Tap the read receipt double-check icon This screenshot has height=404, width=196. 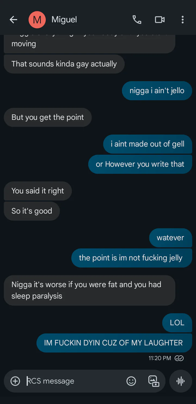pyautogui.click(x=179, y=358)
